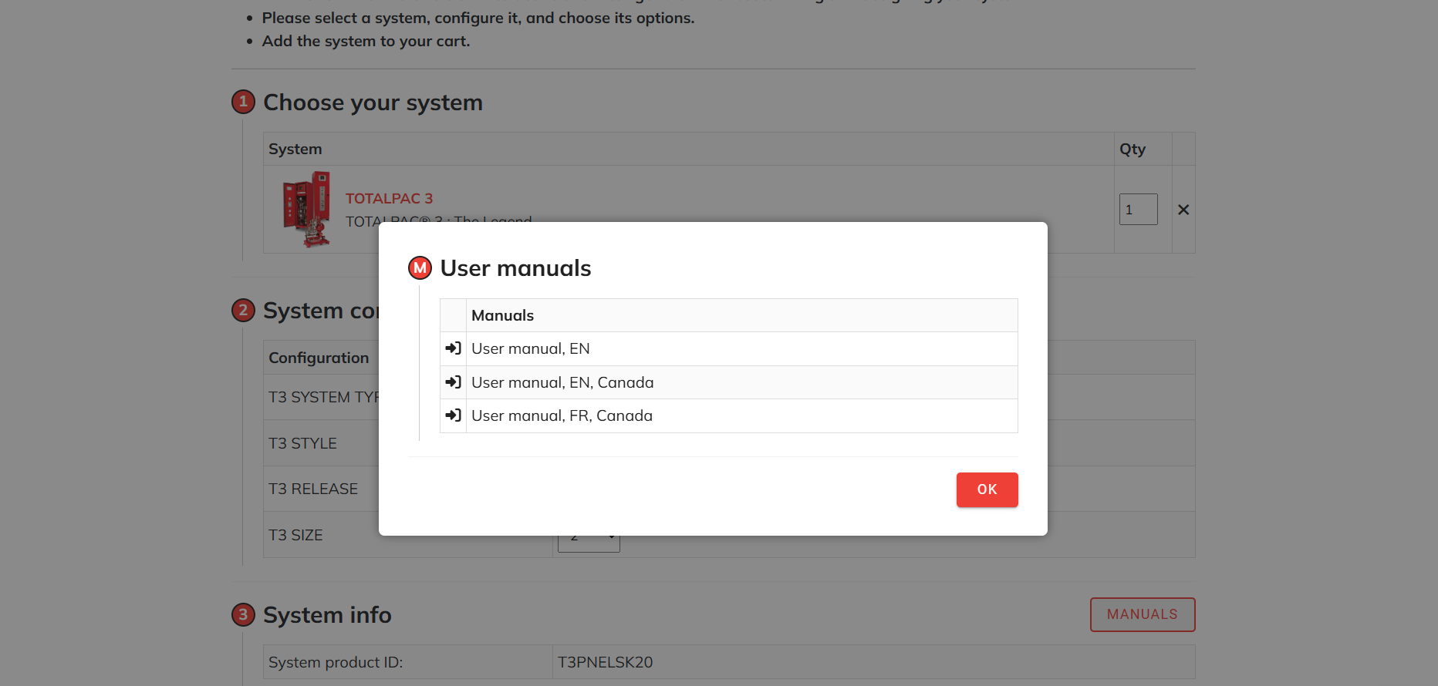Click the T3 STYLE row label

(x=302, y=443)
